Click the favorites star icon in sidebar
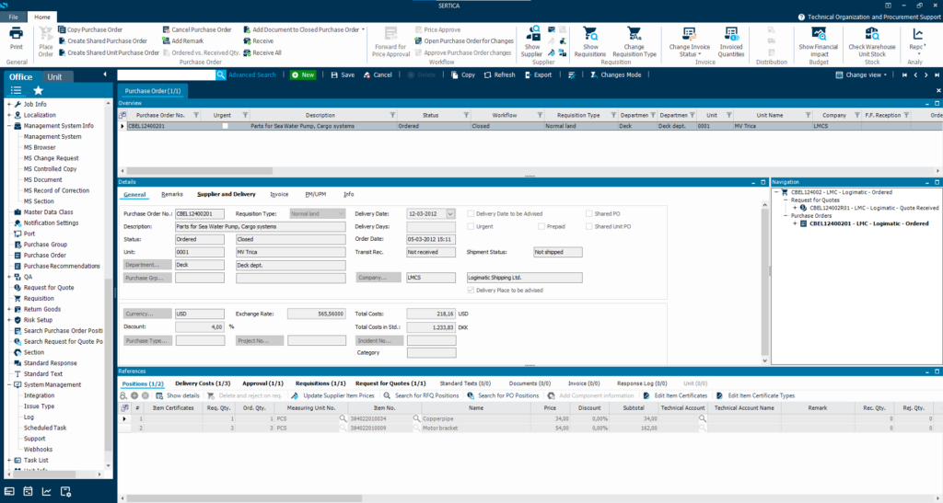 39,90
